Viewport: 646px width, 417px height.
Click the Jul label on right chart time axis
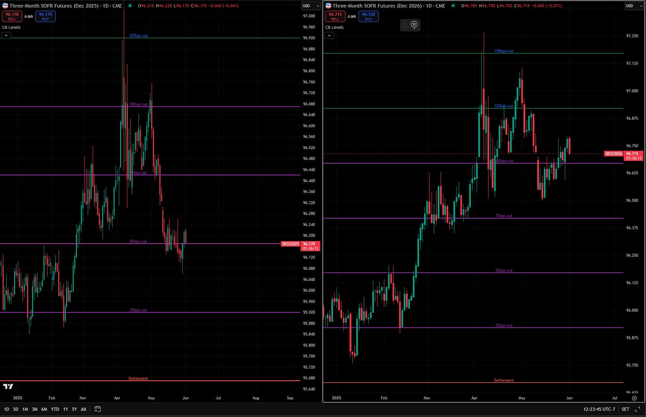[614, 398]
